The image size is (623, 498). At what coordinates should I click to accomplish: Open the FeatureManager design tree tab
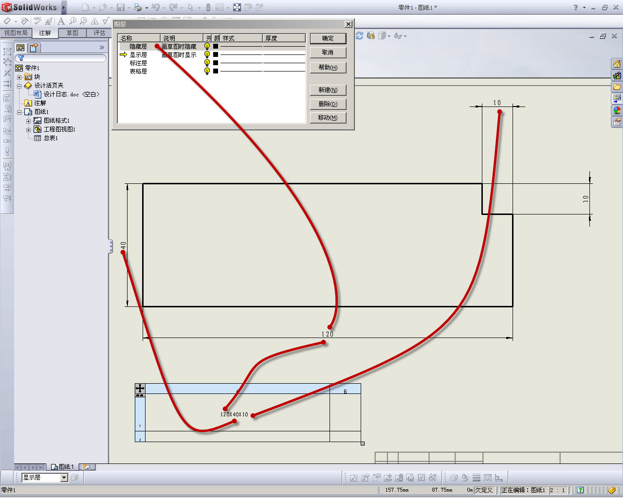20,48
